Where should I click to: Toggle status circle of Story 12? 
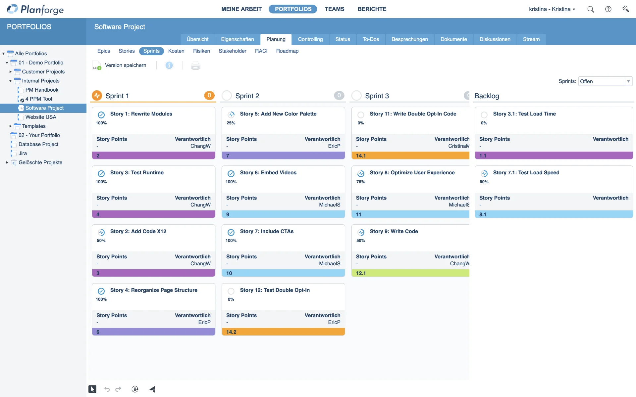pyautogui.click(x=231, y=291)
